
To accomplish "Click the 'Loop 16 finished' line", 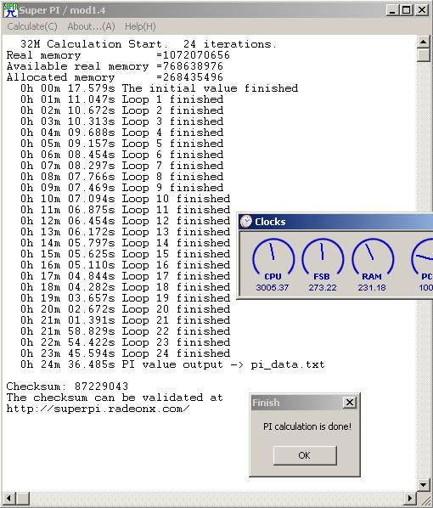I will pyautogui.click(x=125, y=265).
